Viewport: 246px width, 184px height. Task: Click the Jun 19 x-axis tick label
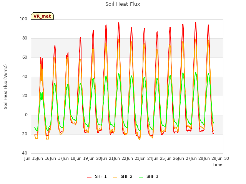82,158
